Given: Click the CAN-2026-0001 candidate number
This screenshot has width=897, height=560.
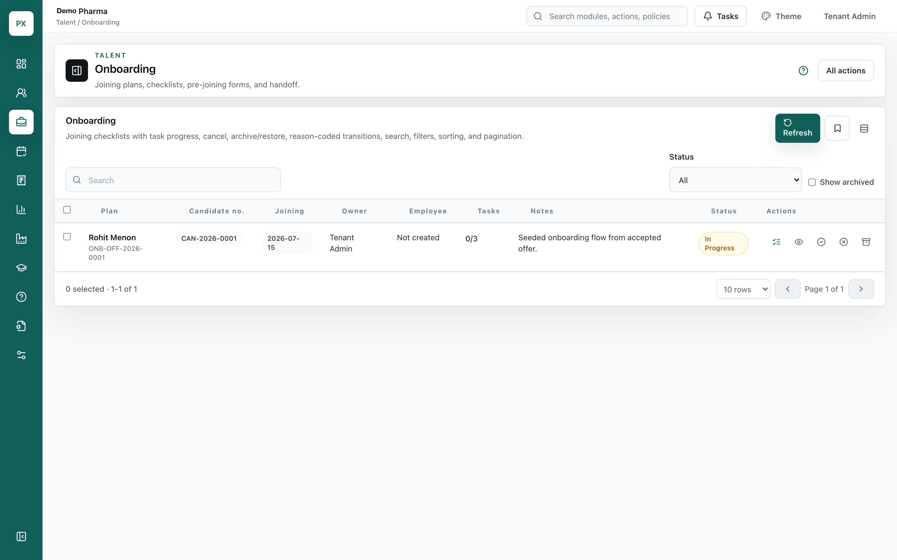Looking at the screenshot, I should tap(209, 239).
